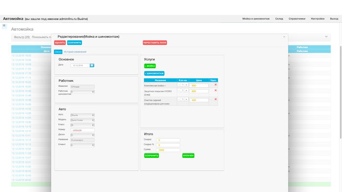
Task: Delete the Защитное покрытие HYDRO SHINE row
Action: 215,90
